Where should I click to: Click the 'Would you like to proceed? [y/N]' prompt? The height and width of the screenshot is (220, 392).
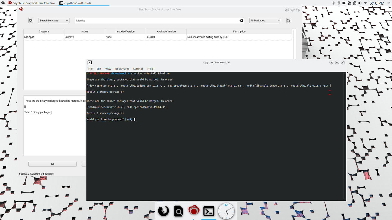(109, 119)
